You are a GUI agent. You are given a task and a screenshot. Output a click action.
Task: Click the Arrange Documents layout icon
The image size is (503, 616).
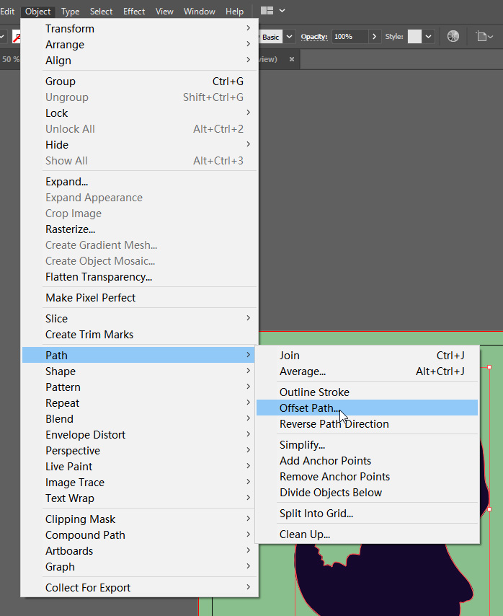pos(267,11)
